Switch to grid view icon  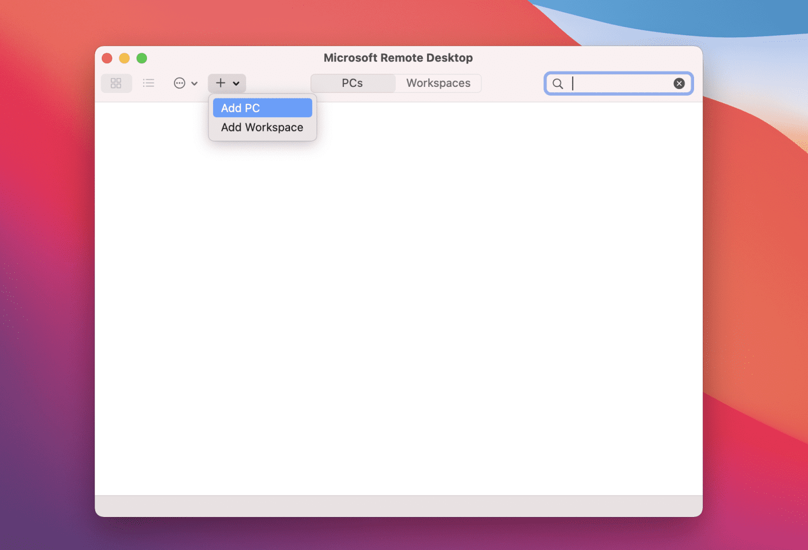tap(116, 83)
